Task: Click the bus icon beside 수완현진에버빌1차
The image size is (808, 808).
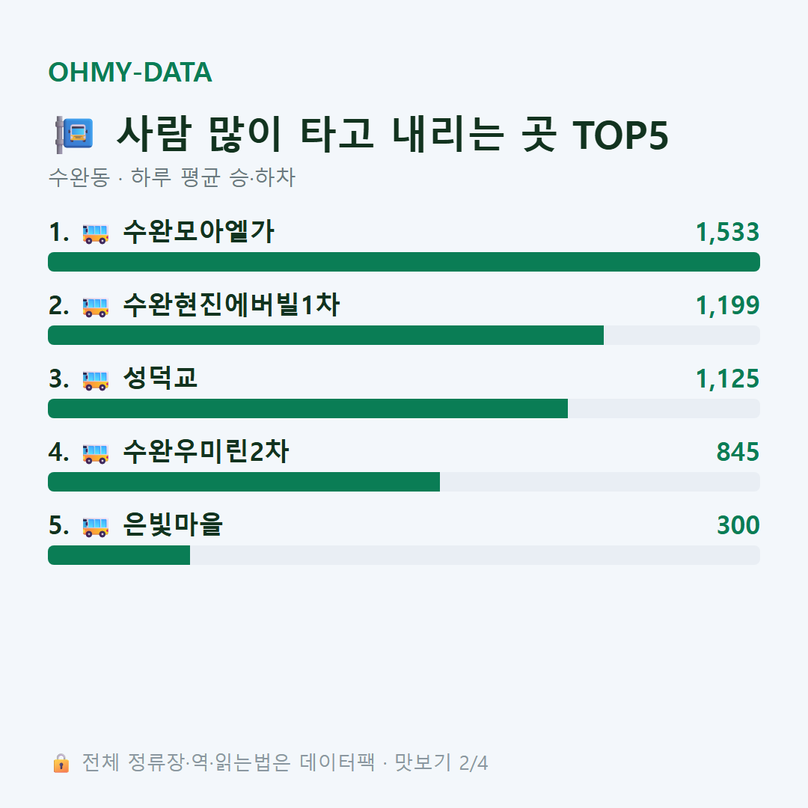Action: tap(95, 307)
